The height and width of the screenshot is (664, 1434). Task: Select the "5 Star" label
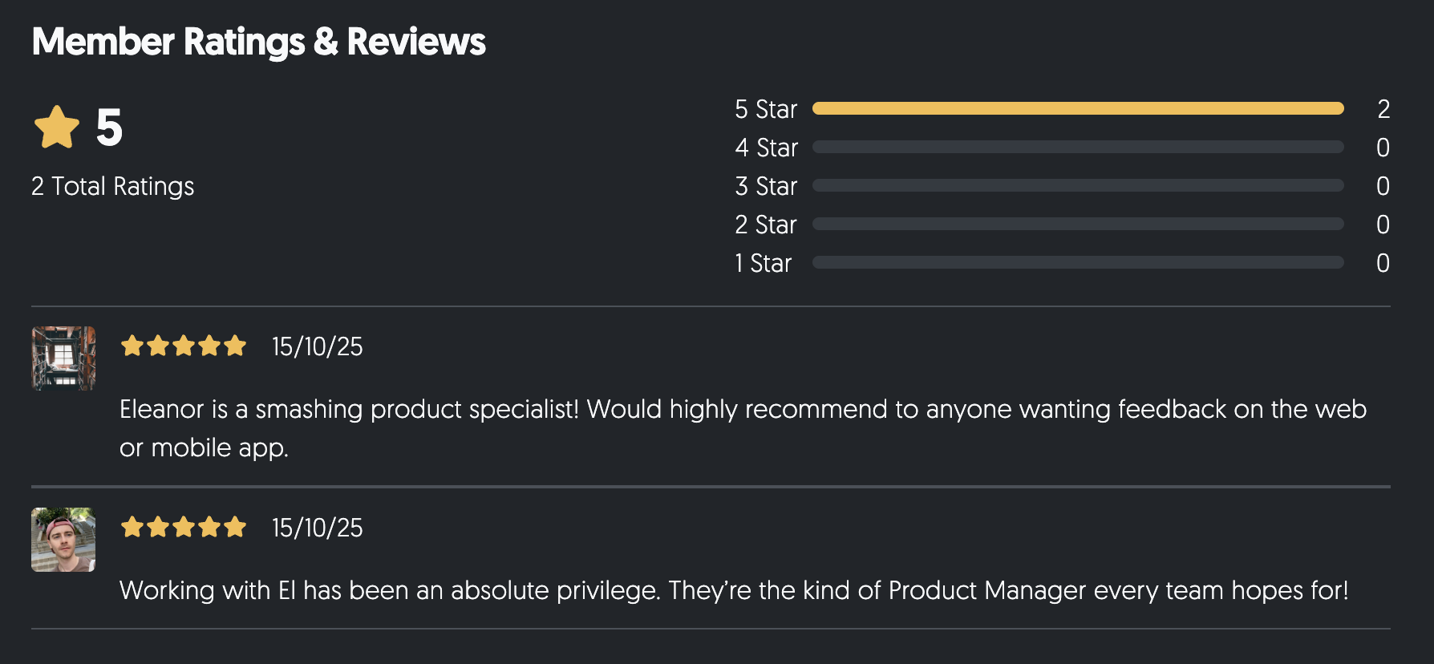766,109
